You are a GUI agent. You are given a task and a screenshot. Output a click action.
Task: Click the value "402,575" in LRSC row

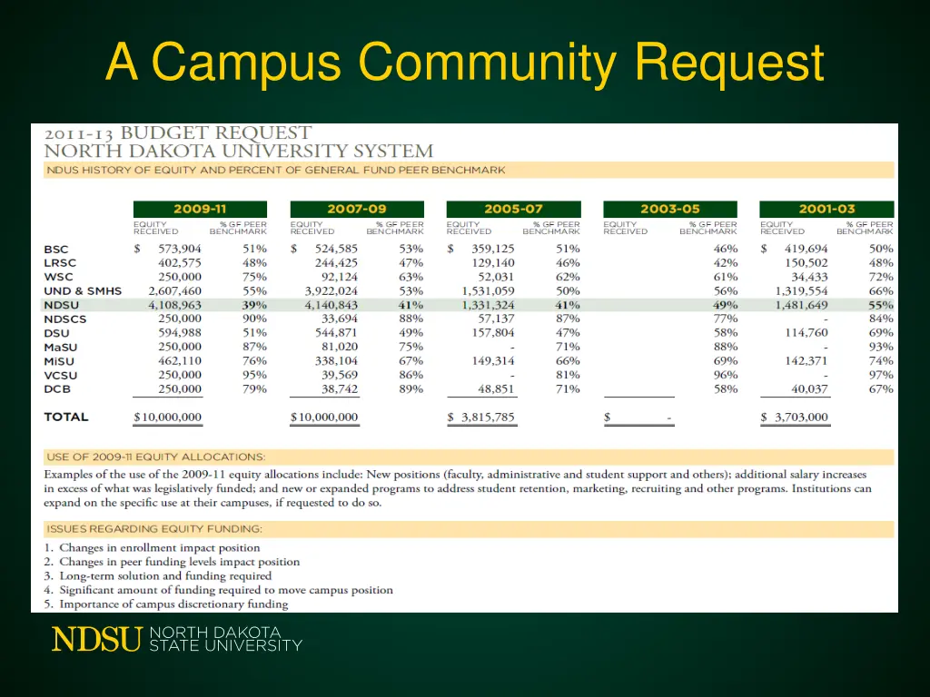coord(180,262)
